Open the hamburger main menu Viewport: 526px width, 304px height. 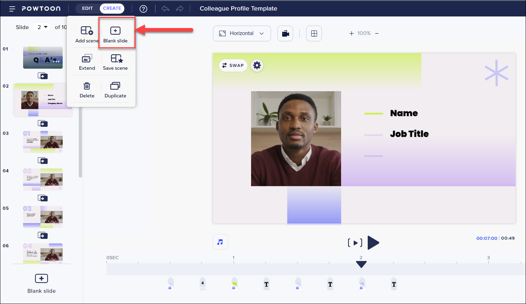[x=12, y=9]
